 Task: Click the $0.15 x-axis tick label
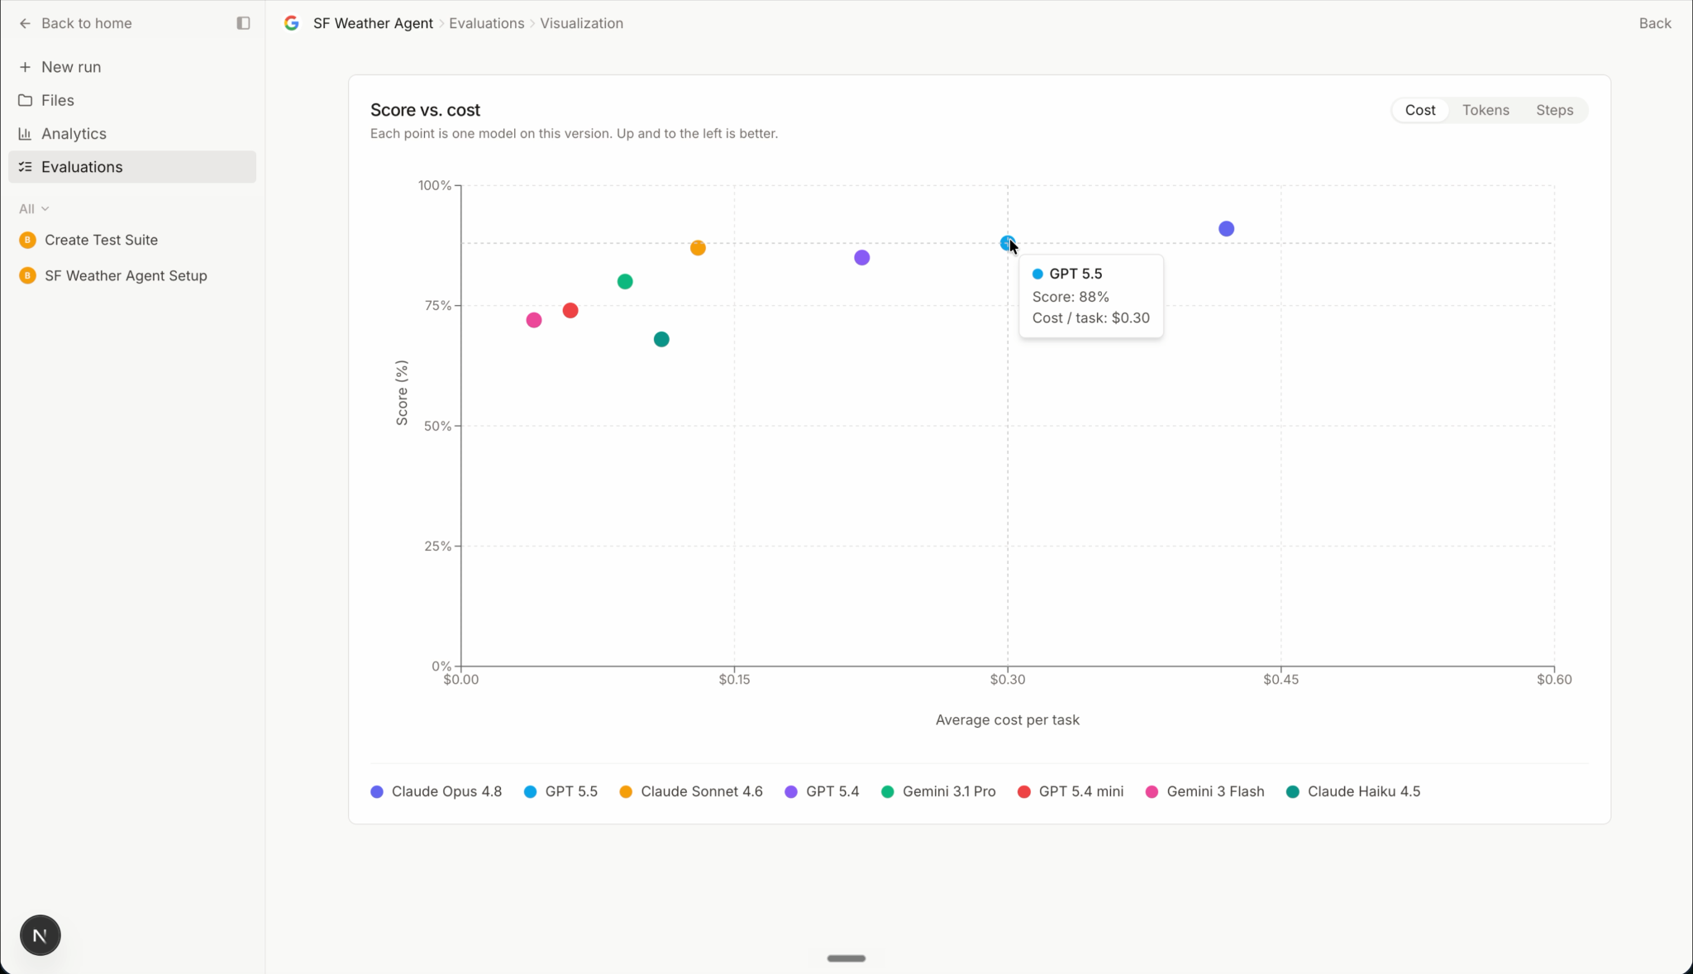point(734,680)
